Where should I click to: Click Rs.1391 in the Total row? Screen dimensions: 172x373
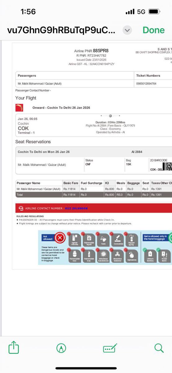(x=156, y=195)
